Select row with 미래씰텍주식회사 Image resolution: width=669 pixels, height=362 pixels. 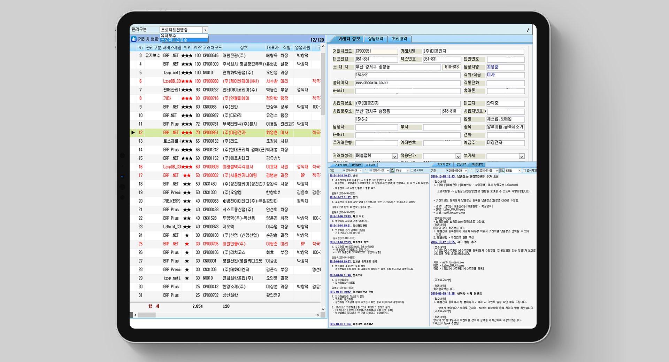225,167
